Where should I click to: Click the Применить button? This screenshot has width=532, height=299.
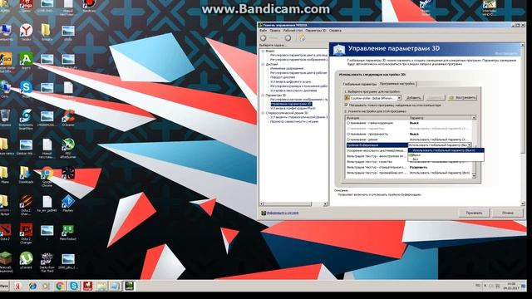tap(474, 213)
